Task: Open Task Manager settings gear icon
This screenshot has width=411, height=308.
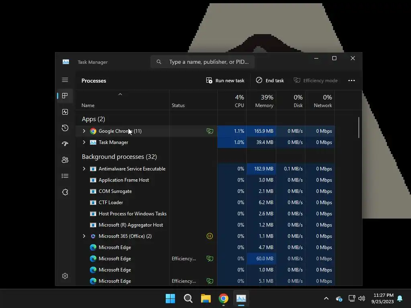Action: 65,276
